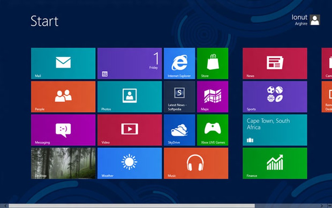
Task: Launch the Music app
Action: [196, 163]
